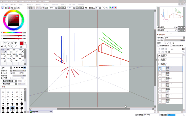Choose the 喷枪 airbrush tool
Image resolution: width=186 pixels, height=116 pixels.
(10, 51)
